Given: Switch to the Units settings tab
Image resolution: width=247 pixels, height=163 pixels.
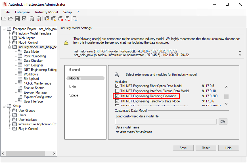Looking at the screenshot, I should (73, 87).
